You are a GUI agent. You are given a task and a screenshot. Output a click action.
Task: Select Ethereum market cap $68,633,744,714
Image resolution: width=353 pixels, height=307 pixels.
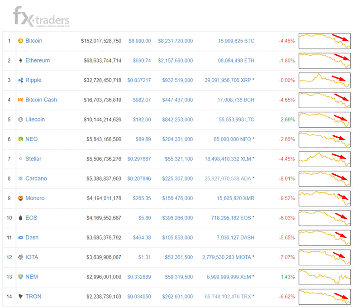click(x=102, y=60)
